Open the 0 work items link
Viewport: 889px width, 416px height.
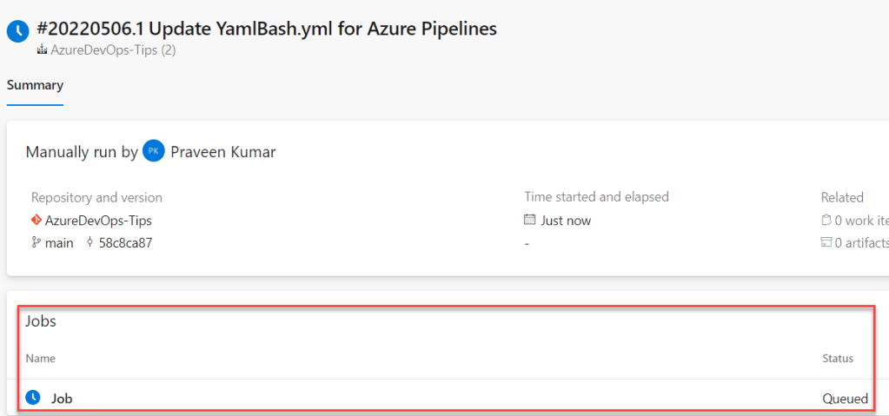click(861, 221)
